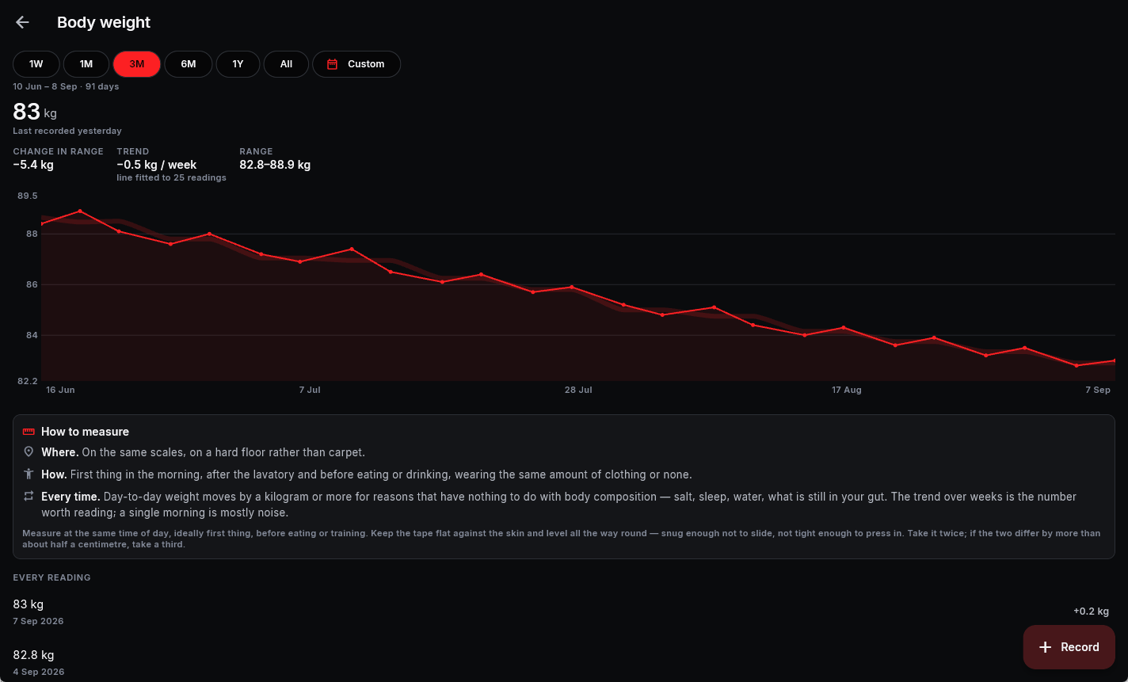This screenshot has width=1128, height=682.
Task: Click the EVERY READING section header
Action: tap(51, 577)
